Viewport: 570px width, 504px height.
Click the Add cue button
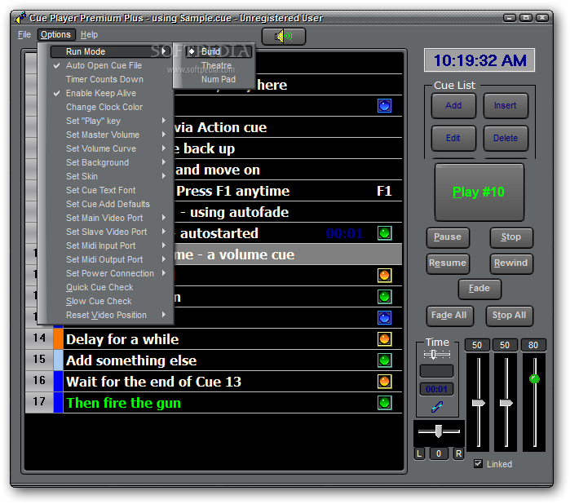point(453,105)
